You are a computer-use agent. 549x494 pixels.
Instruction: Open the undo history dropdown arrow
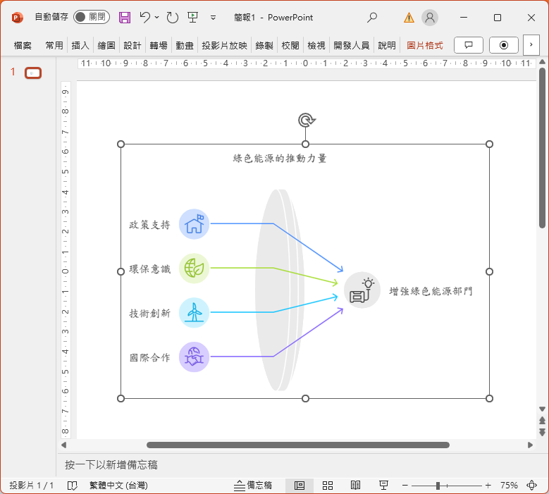pyautogui.click(x=157, y=17)
